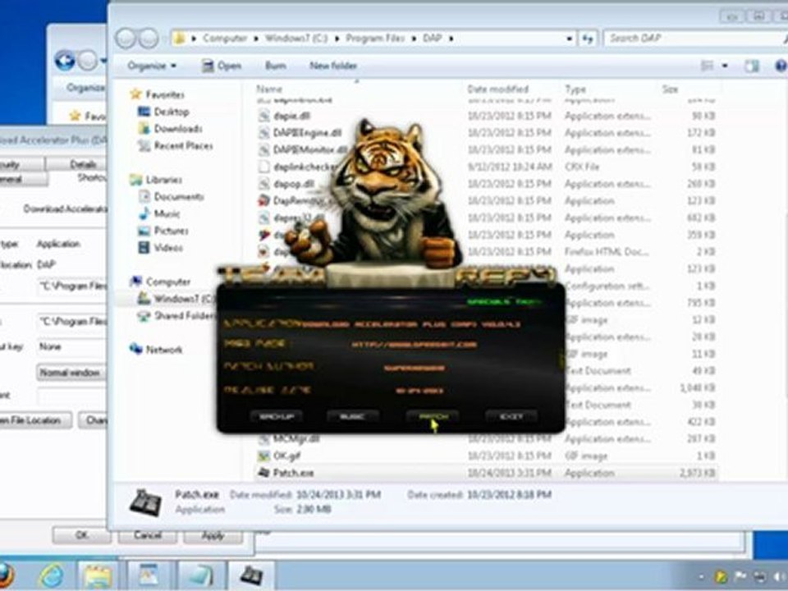Click the Patch.exe icon in details pane
Viewport: 788px width, 591px height.
click(x=145, y=502)
